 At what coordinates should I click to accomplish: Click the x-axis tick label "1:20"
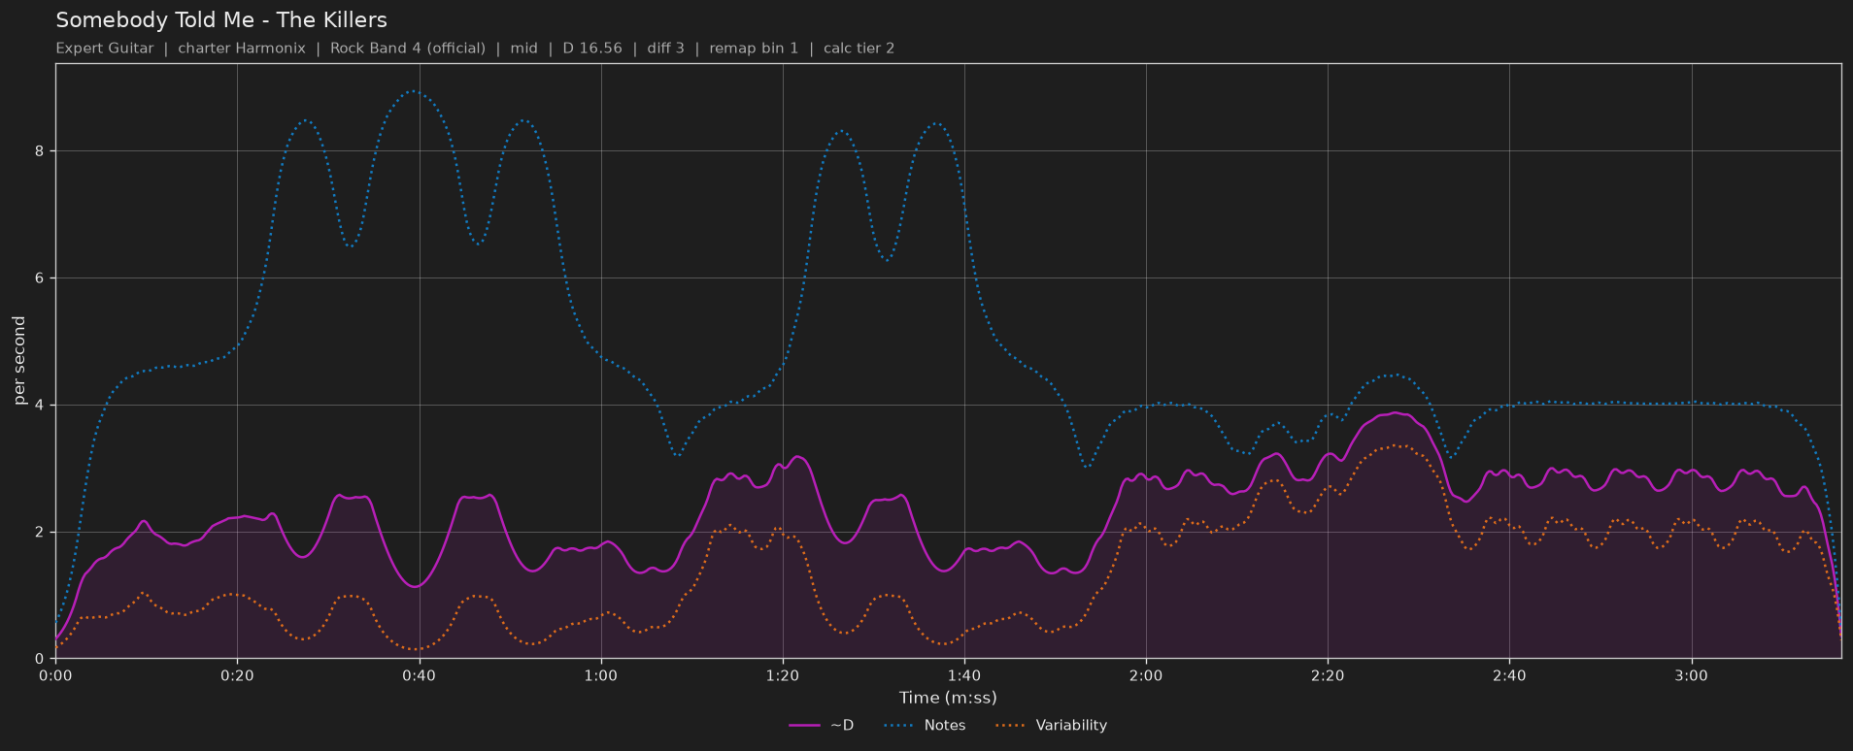(x=782, y=675)
